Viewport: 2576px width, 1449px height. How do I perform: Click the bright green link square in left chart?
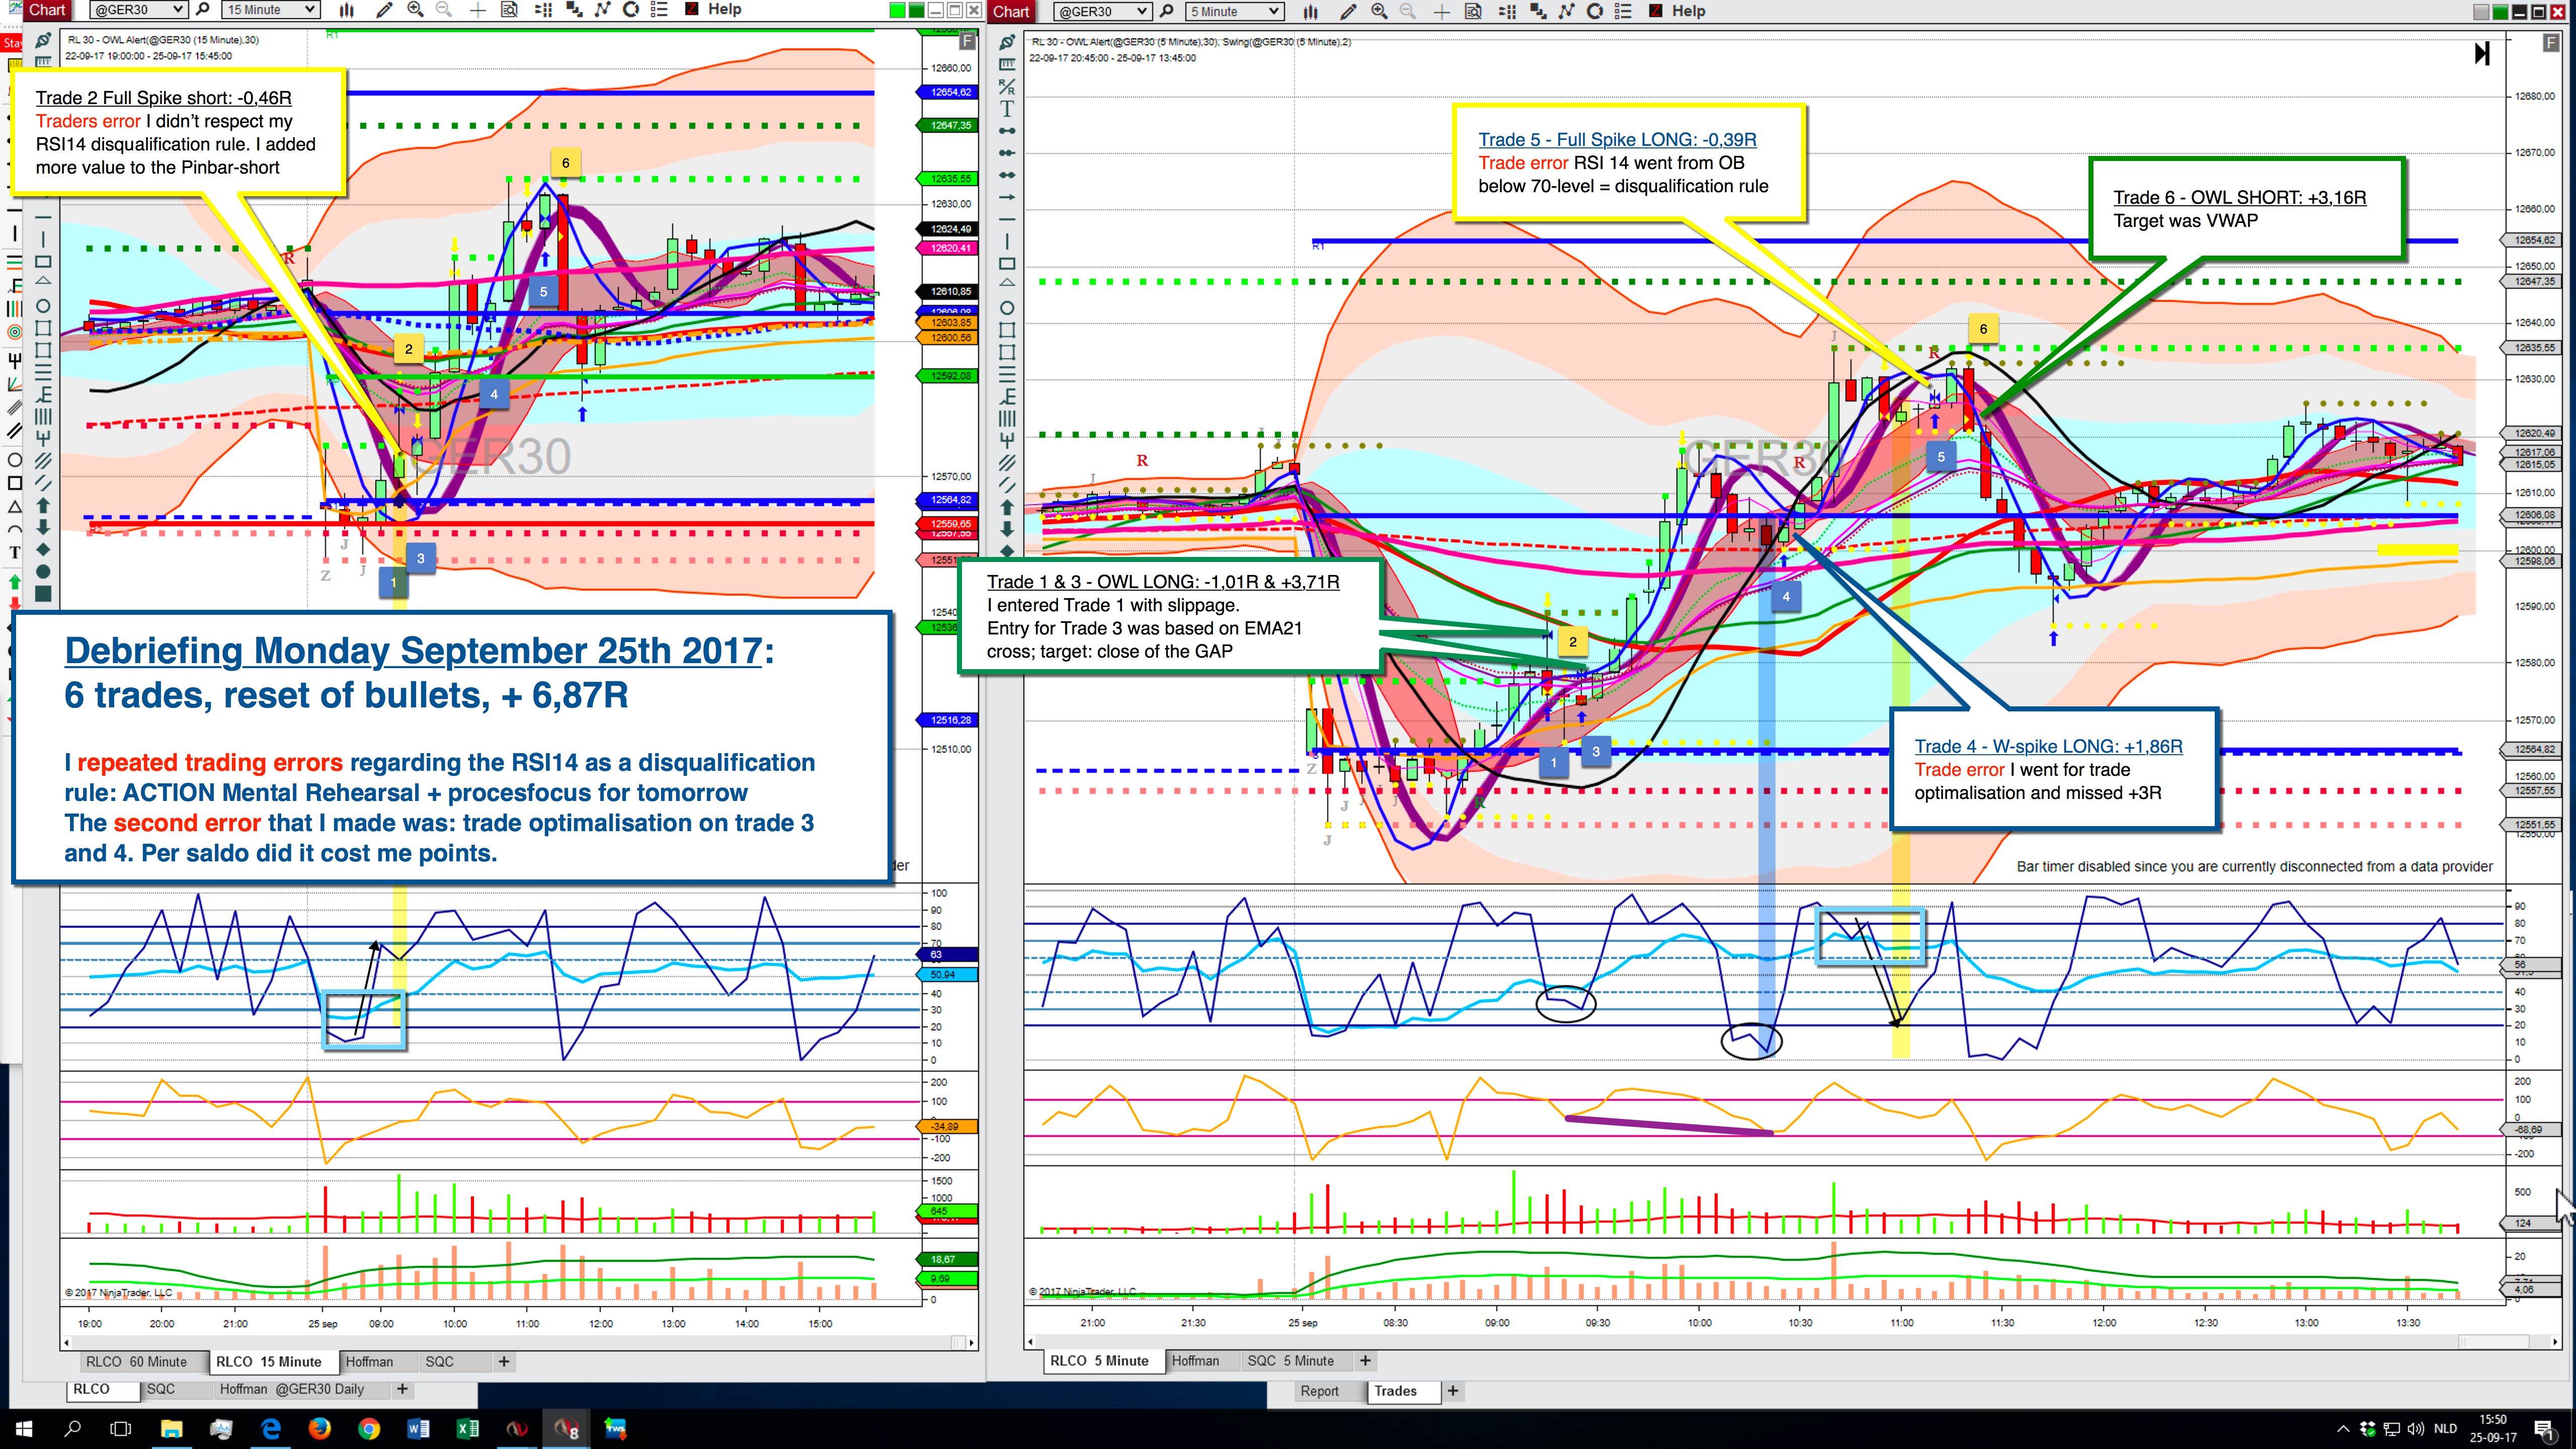tap(897, 10)
